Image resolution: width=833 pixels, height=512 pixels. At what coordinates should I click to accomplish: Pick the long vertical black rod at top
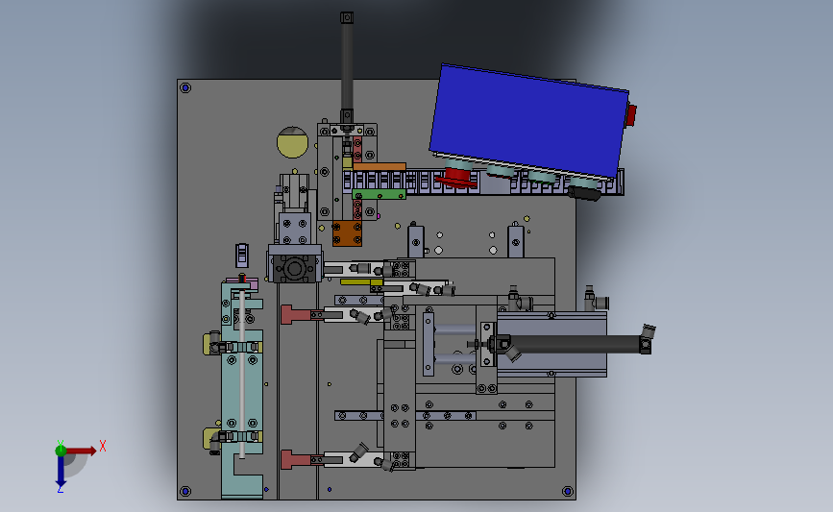pos(347,66)
